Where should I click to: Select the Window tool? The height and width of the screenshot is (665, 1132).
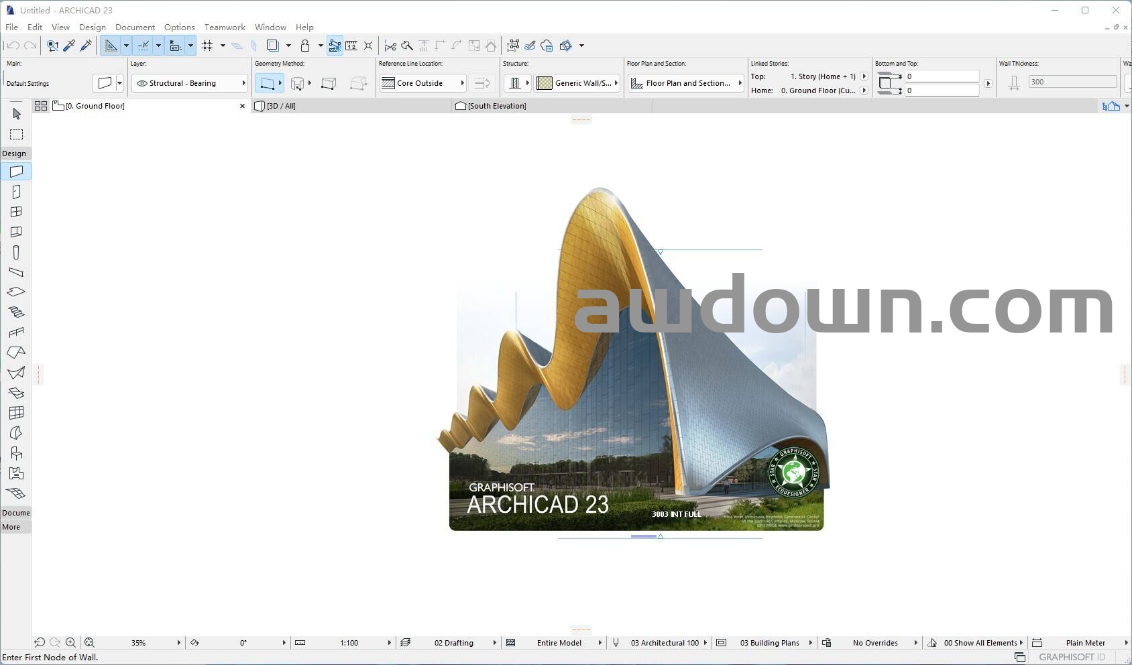(16, 212)
